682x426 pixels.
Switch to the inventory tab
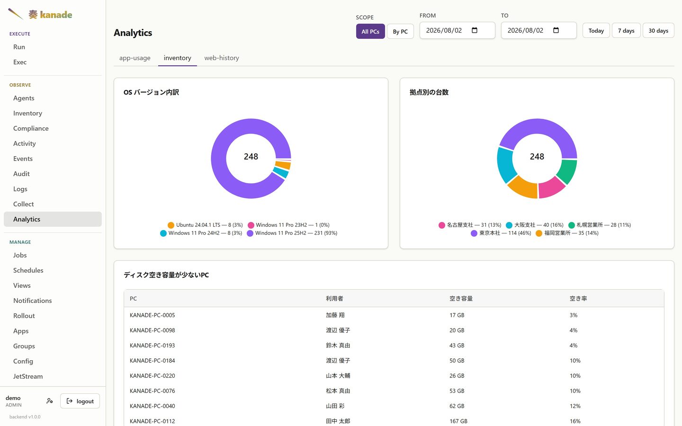tap(178, 58)
